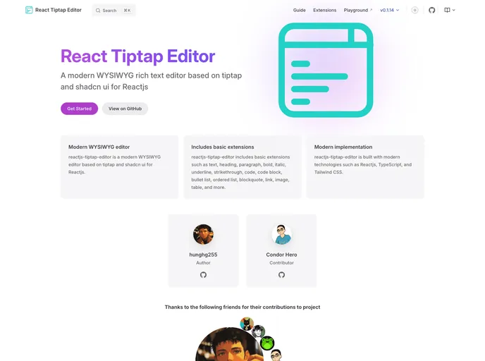Viewport: 485px width, 361px height.
Task: Click the magnifier icon in the search box
Action: (98, 11)
